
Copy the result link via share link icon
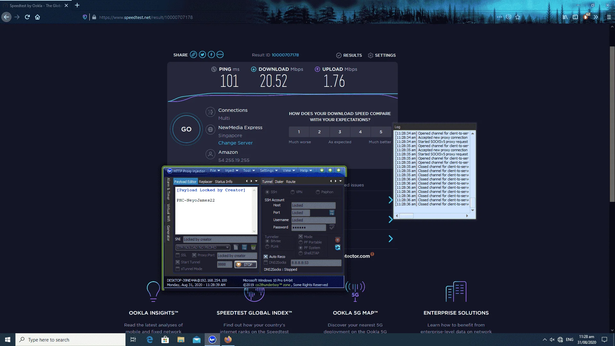193,55
